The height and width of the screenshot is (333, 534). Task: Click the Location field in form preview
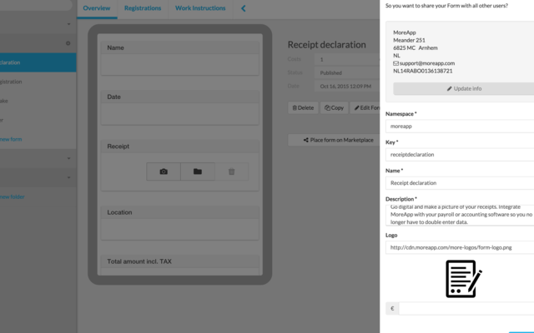tap(180, 230)
